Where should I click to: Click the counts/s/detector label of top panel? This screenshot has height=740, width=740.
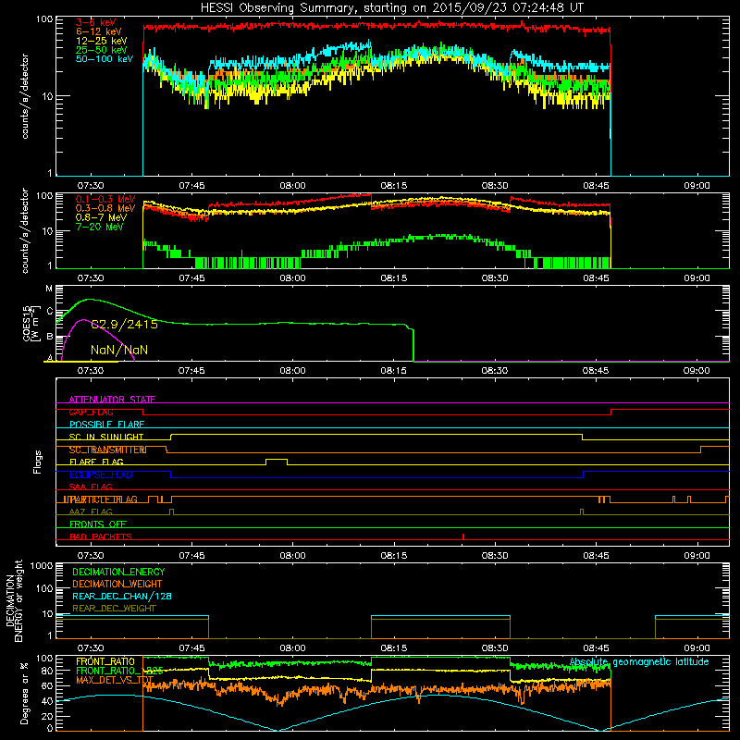[x=25, y=96]
